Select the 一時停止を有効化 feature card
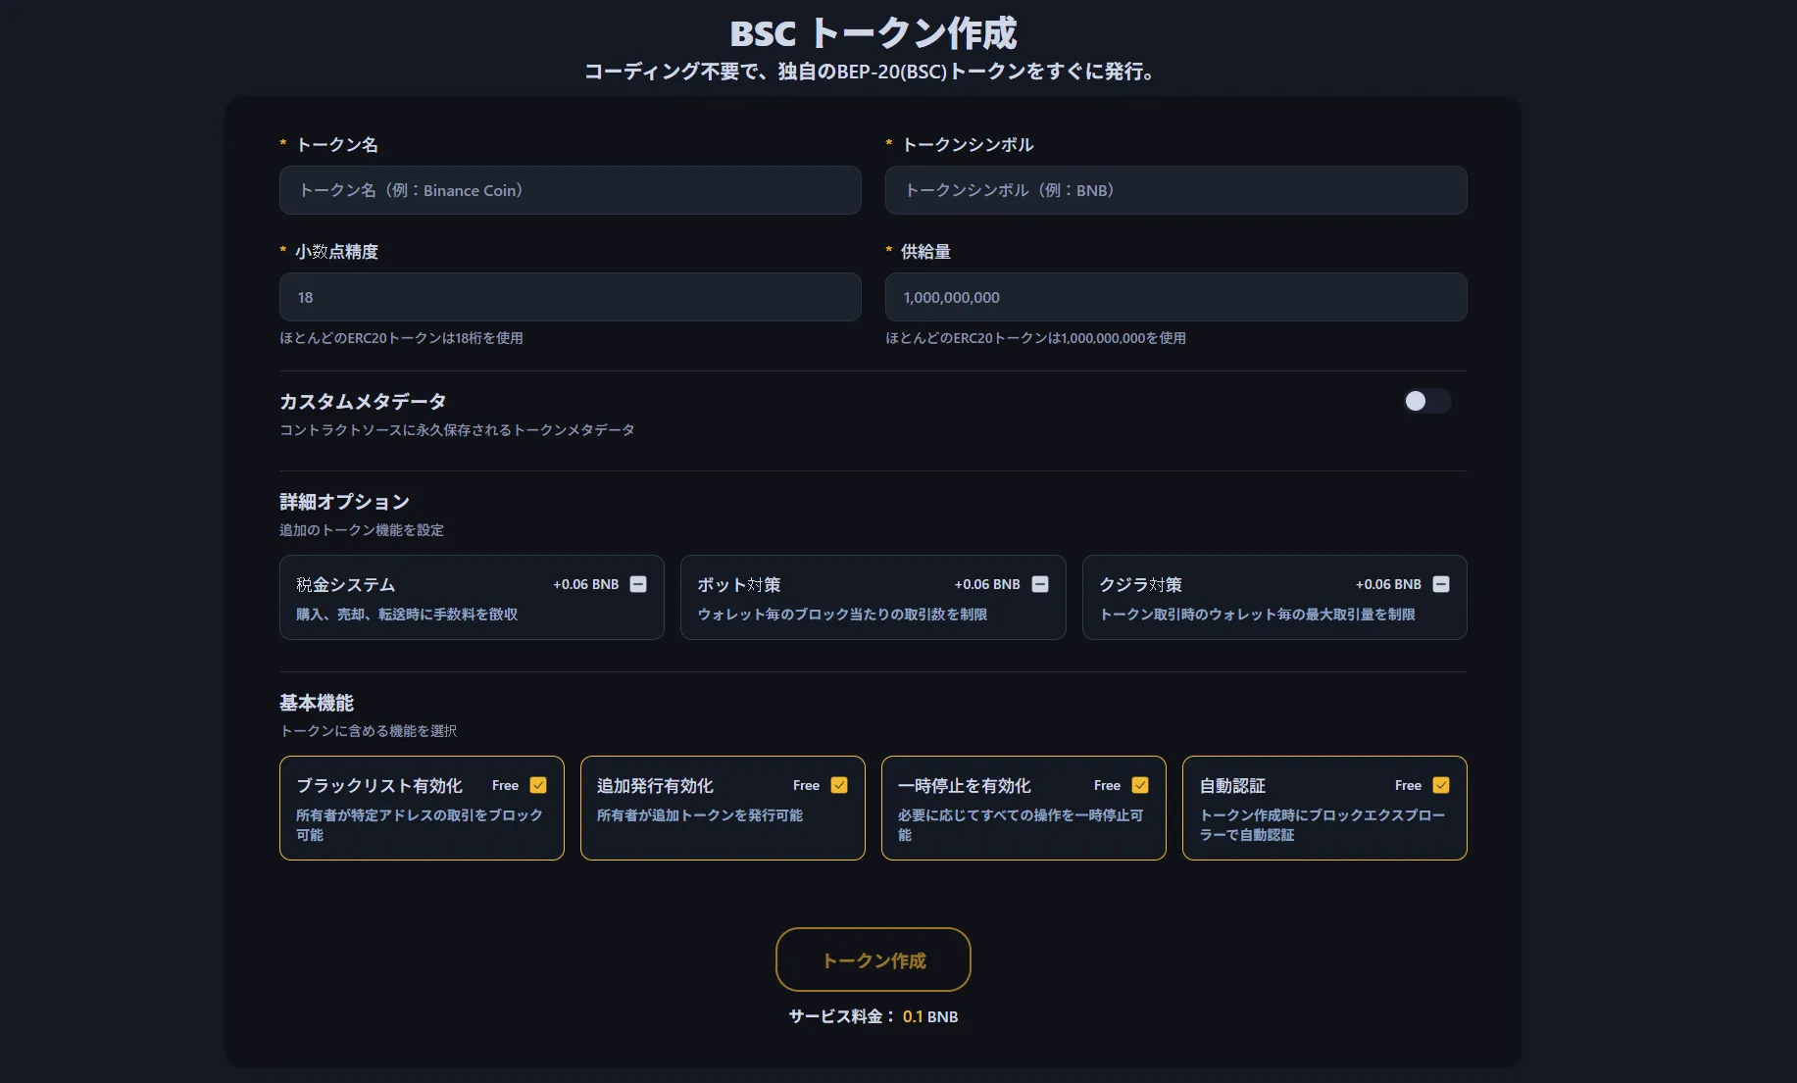This screenshot has width=1797, height=1083. [x=1010, y=823]
